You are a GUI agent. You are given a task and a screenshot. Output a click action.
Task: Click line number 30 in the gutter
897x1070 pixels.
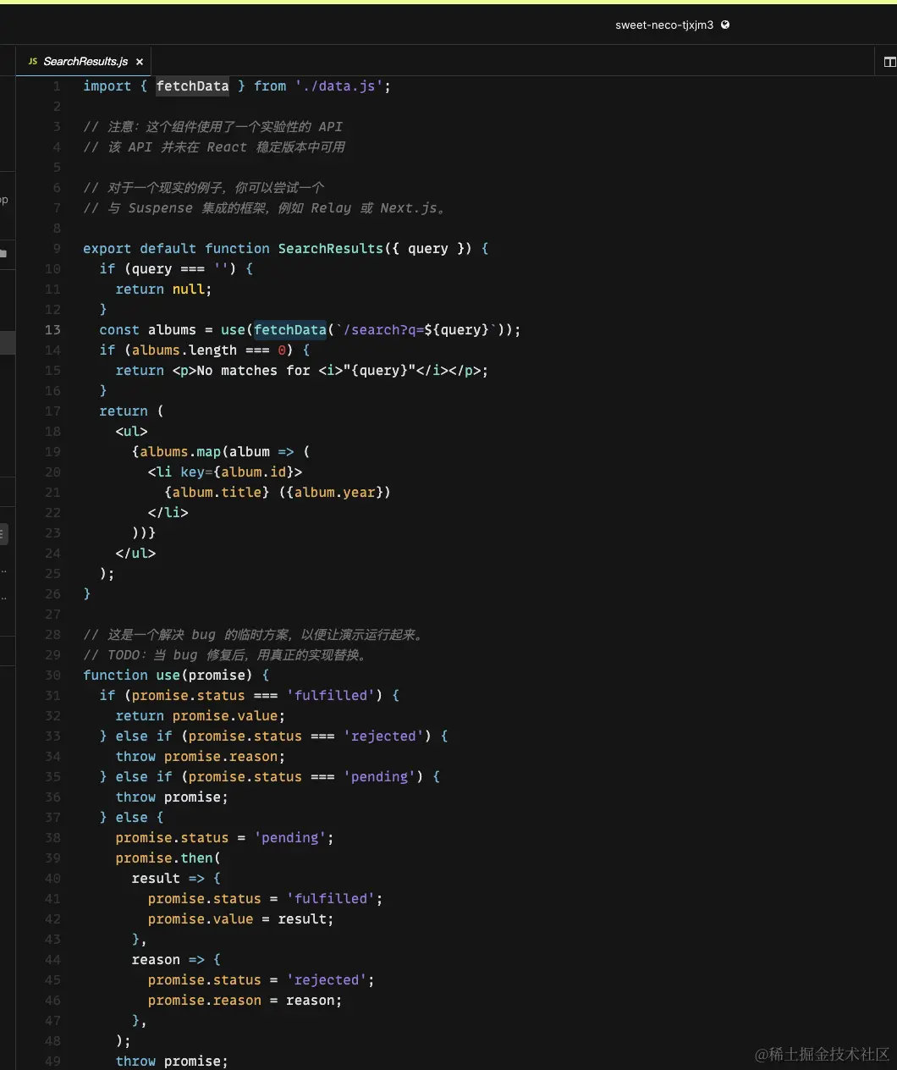(52, 676)
